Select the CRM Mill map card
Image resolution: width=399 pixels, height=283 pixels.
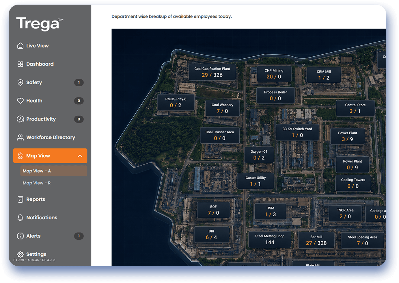pyautogui.click(x=324, y=75)
